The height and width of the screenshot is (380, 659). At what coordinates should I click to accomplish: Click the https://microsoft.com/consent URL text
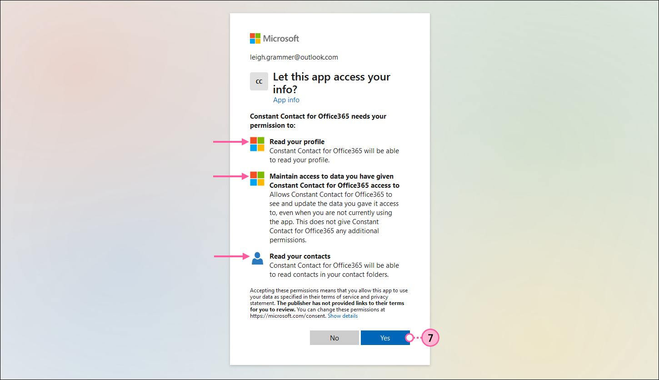point(288,316)
